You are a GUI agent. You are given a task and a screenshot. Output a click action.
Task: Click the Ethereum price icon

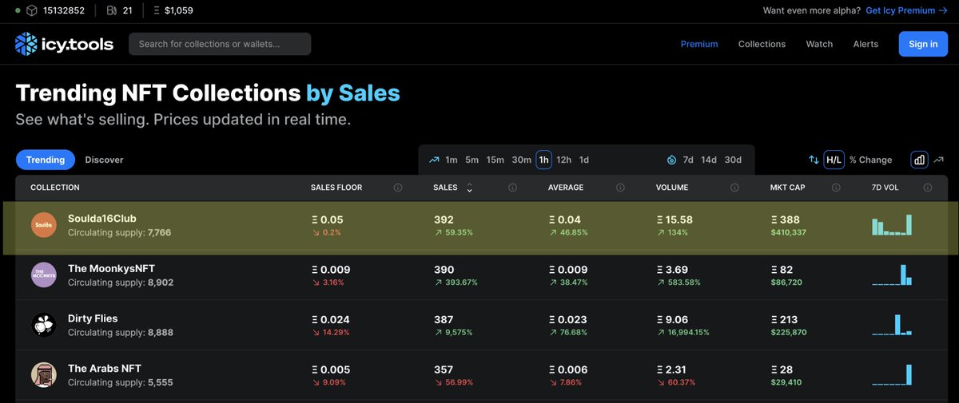pos(156,11)
